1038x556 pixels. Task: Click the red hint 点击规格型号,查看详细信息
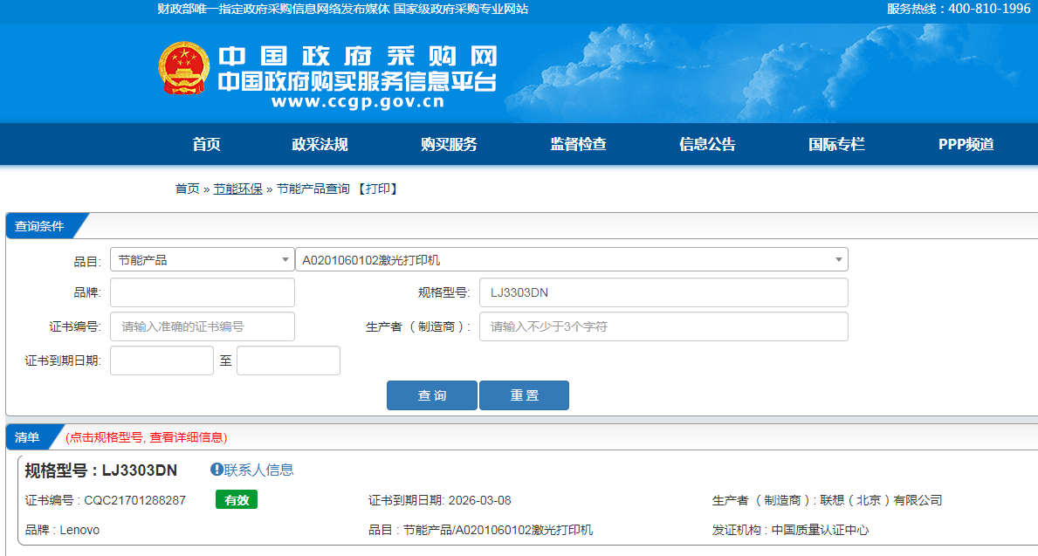(x=147, y=437)
